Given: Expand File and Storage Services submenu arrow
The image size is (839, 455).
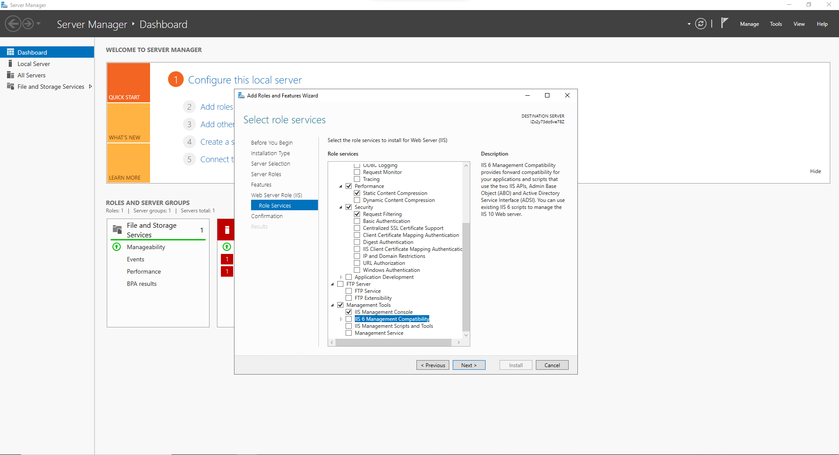Looking at the screenshot, I should (91, 86).
